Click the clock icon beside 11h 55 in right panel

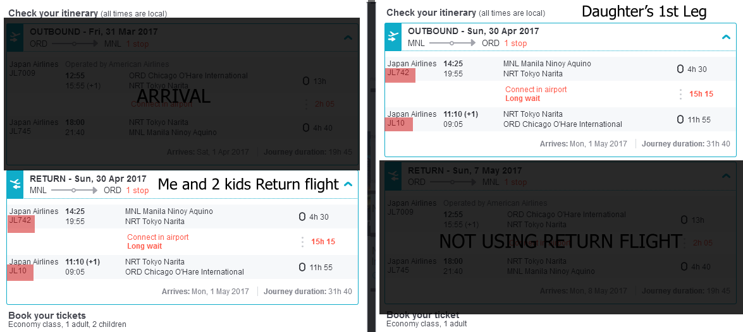680,120
